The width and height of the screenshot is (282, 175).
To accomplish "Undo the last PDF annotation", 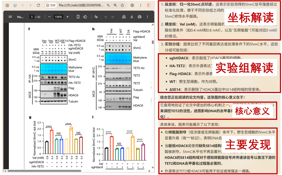I will click(106, 17).
